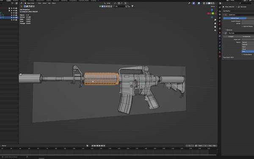Open the Render properties tab
The width and height of the screenshot is (254, 159).
pos(220,11)
